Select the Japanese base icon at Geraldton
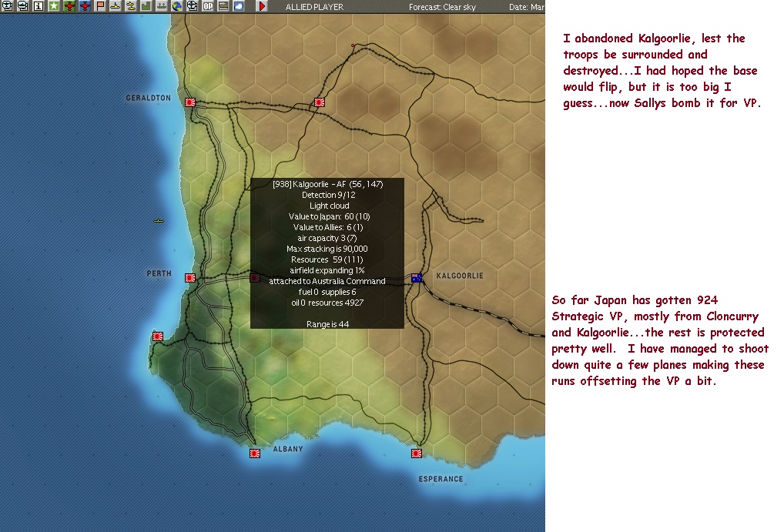Screen dimensions: 784x532 [190, 102]
